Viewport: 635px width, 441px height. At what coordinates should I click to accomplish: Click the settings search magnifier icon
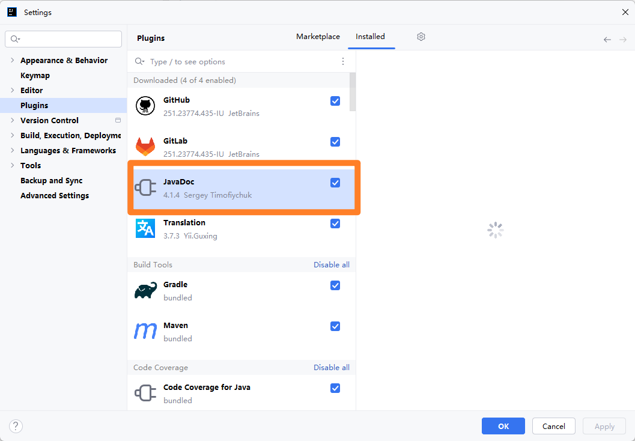[x=15, y=39]
